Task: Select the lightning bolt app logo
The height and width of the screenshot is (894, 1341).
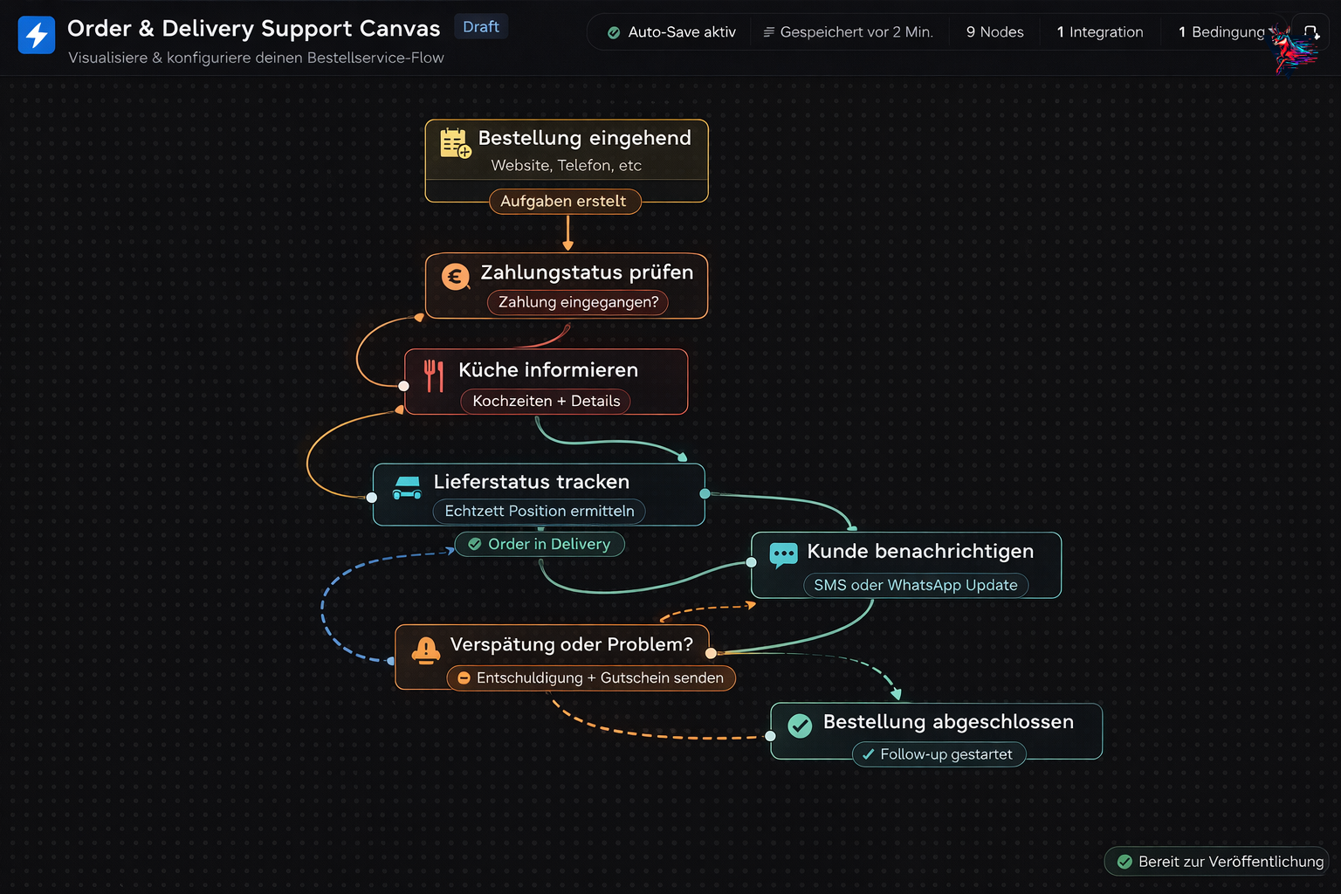Action: coord(36,36)
